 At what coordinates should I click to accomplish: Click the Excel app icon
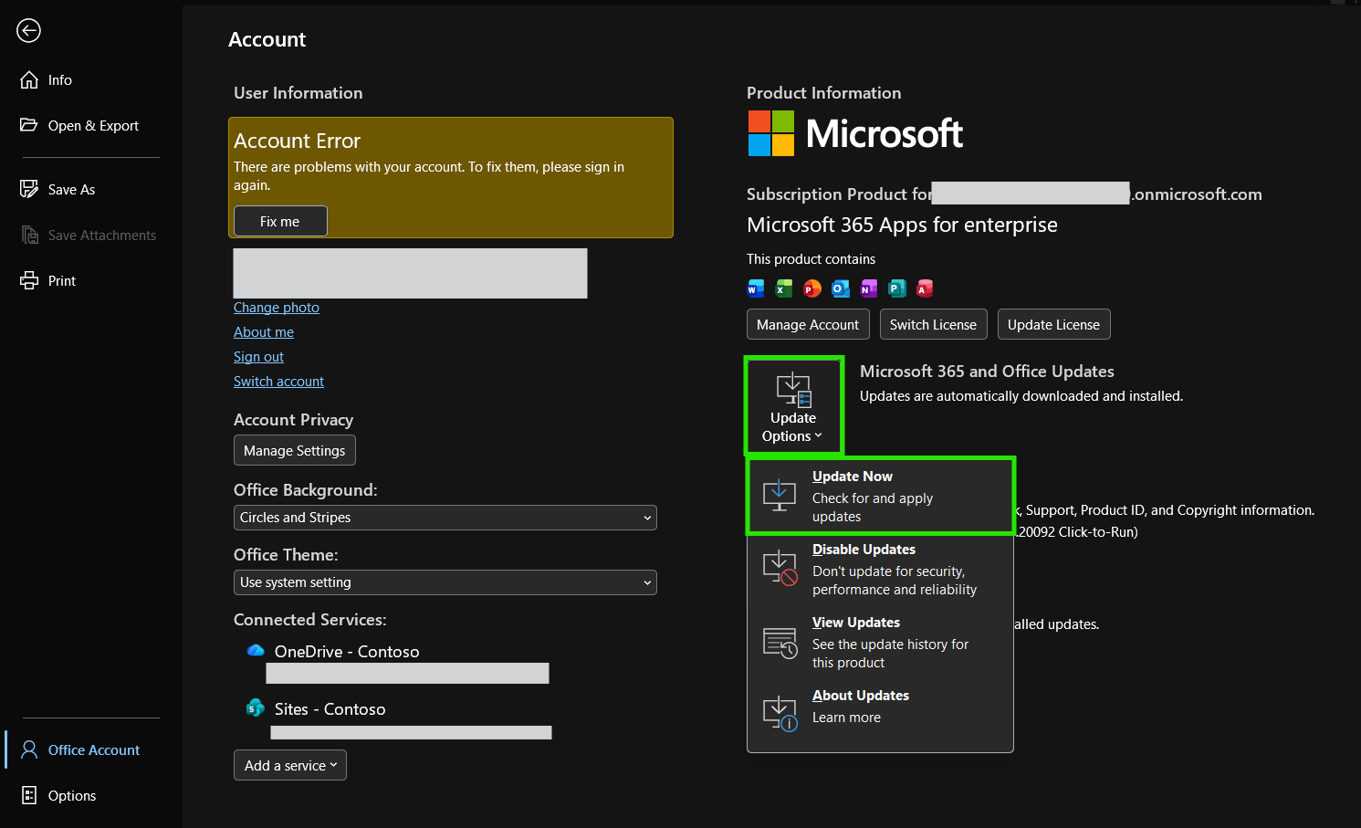[x=784, y=288]
